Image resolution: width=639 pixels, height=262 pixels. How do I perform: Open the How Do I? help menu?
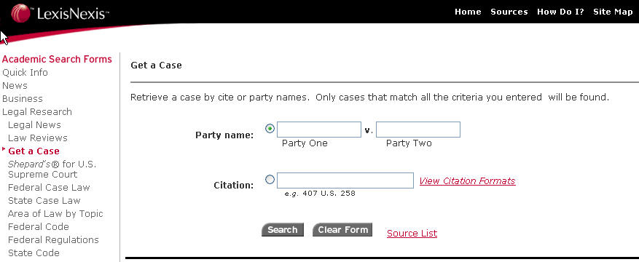[560, 12]
